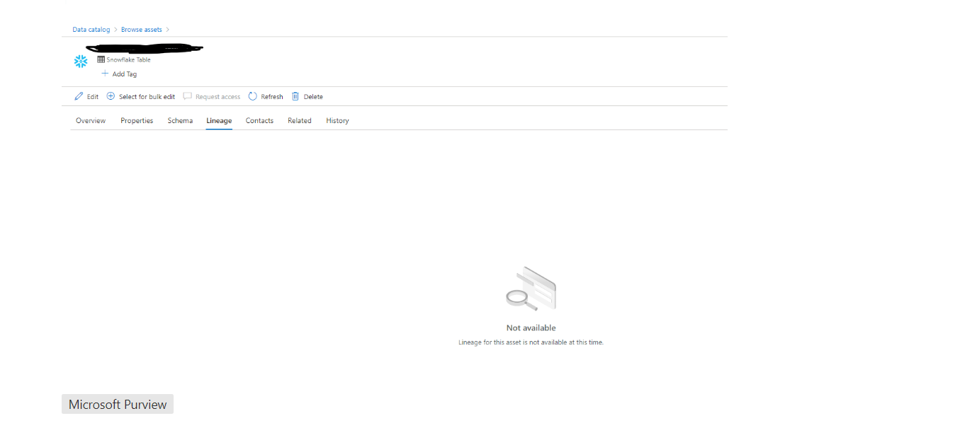Open the Properties tab
960x428 pixels.
[x=137, y=121]
